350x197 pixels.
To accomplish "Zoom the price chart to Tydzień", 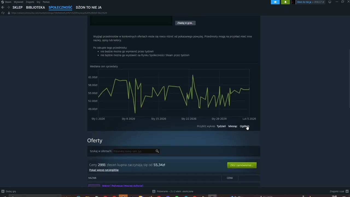I will (x=221, y=126).
